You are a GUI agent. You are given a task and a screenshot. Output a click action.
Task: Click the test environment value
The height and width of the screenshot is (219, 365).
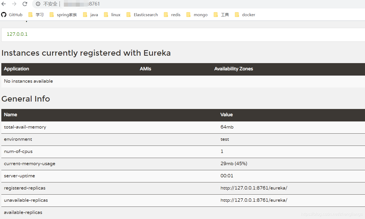coord(225,139)
